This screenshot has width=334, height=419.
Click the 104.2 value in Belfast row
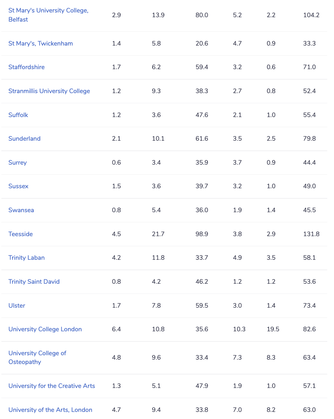pos(311,15)
